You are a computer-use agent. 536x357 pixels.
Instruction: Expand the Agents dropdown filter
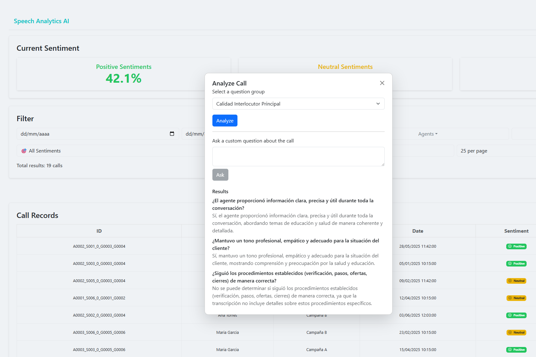[x=428, y=134]
